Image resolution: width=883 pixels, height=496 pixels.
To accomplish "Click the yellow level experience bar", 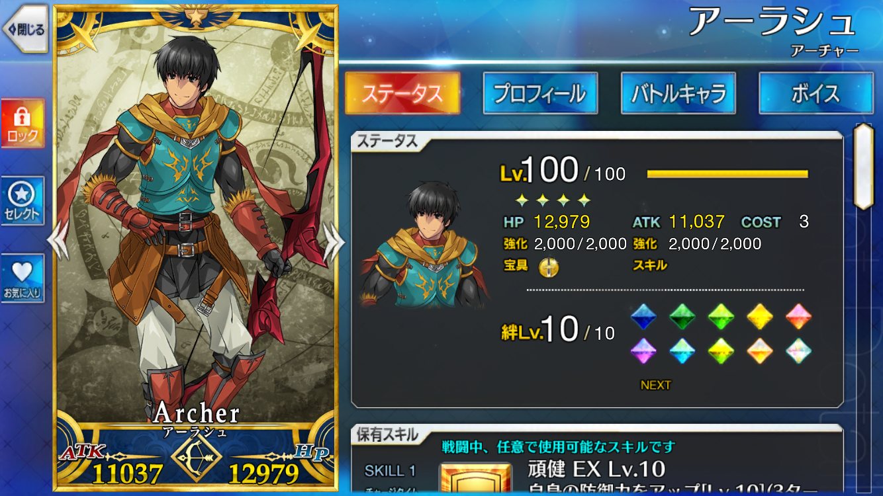I will click(727, 174).
